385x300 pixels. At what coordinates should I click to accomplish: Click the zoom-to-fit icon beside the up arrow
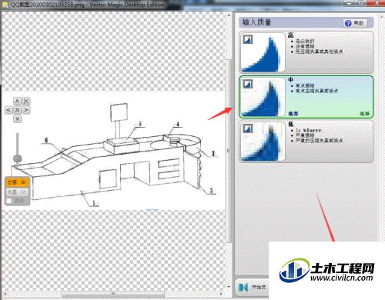26,101
